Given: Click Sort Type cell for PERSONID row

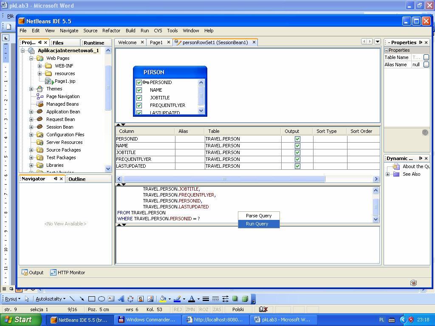Looking at the screenshot, I should (330, 139).
